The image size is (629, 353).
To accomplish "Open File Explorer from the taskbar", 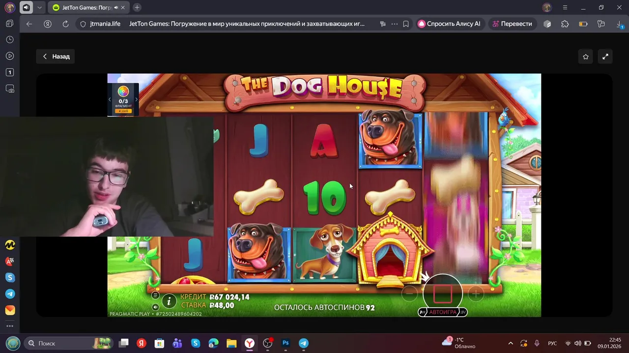I will coord(231,343).
